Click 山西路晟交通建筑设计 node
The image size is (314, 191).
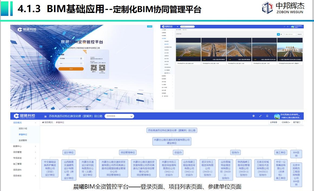pos(69,170)
